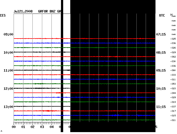Select the 09:00 local time label
The height and width of the screenshot is (134, 177).
click(8, 34)
